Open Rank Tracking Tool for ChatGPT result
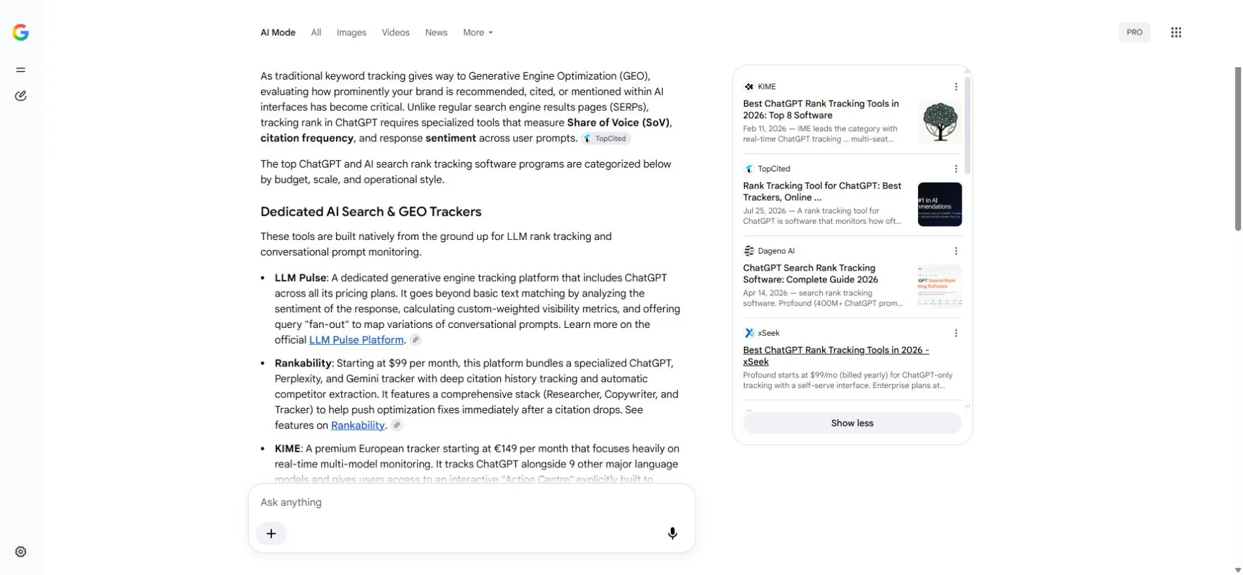 coord(822,192)
